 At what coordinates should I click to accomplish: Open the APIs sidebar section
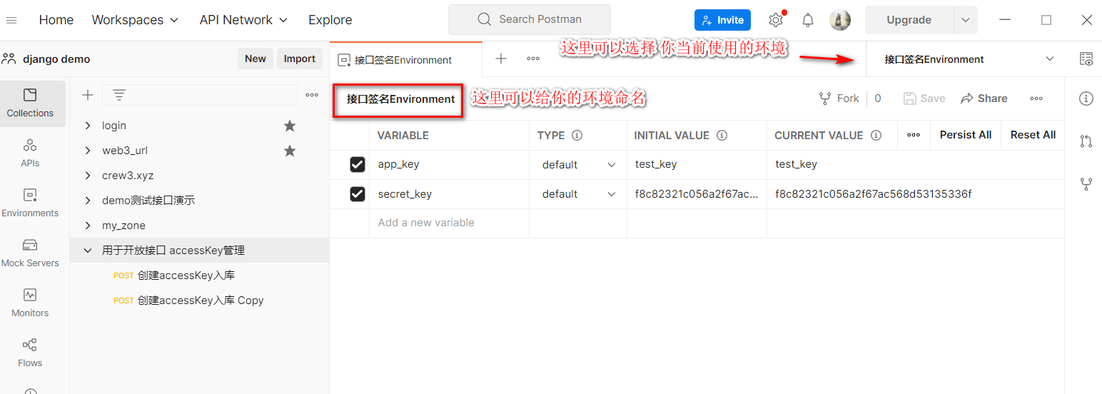click(x=30, y=153)
